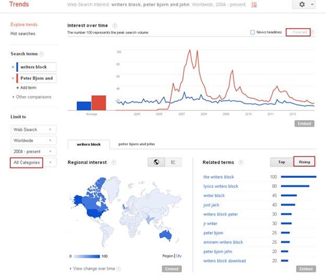Remove the 'Peter Bjorn and' search term
The image size is (326, 279).
click(x=13, y=78)
